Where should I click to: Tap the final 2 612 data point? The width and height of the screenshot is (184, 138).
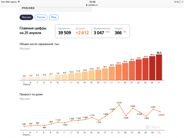[x=159, y=111]
